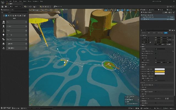
Task: Open the Selection Mode dropdown in the main toolbar
Action: tap(16, 7)
